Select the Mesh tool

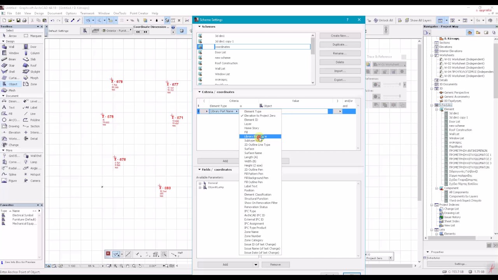pyautogui.click(x=9, y=90)
